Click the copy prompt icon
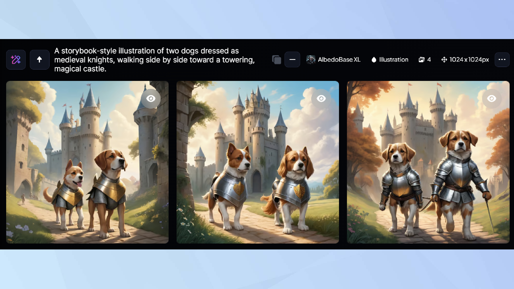 pos(277,60)
